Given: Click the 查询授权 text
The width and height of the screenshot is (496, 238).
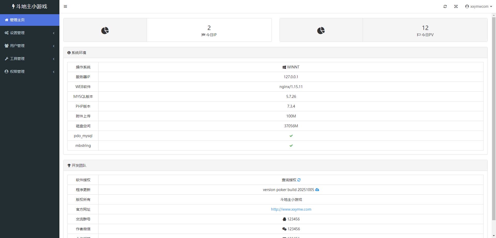Looking at the screenshot, I should pos(289,180).
